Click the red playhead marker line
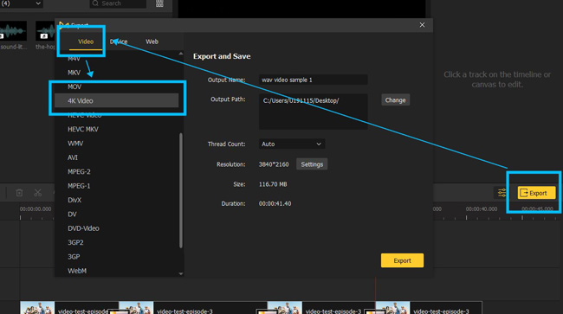The width and height of the screenshot is (563, 314). click(376, 289)
